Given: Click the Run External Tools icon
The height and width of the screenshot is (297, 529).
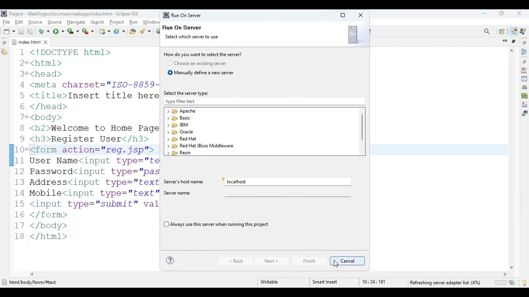Looking at the screenshot, I should [85, 31].
